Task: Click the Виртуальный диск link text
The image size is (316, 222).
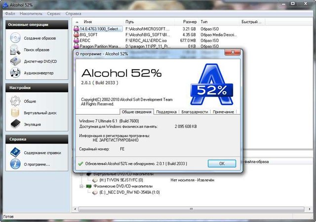Action: pos(40,113)
